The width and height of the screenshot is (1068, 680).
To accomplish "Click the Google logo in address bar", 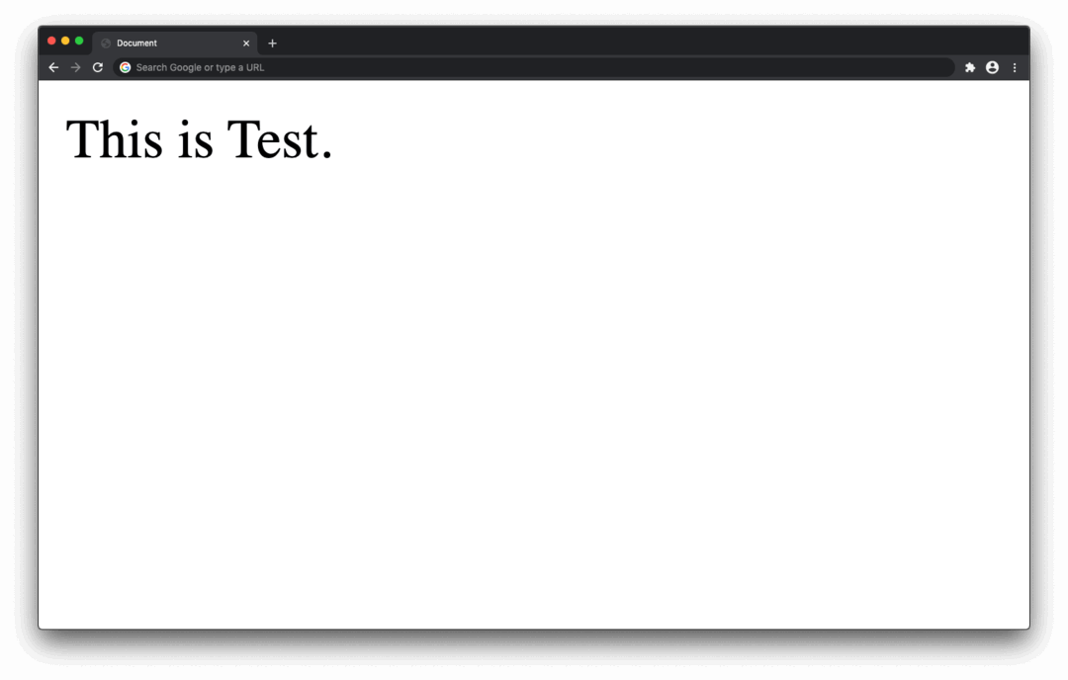I will pyautogui.click(x=126, y=67).
